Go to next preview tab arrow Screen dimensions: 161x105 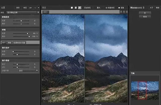coord(124,12)
